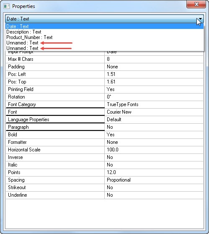This screenshot has height=234, width=209.
Task: Change the Padding value None
Action: coord(154,67)
